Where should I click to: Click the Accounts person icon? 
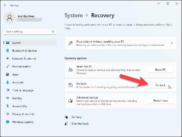click(x=8, y=82)
